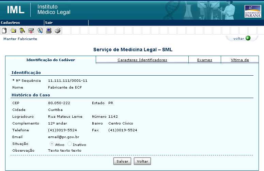Select the Identificação do Cadáver tab

click(x=50, y=60)
